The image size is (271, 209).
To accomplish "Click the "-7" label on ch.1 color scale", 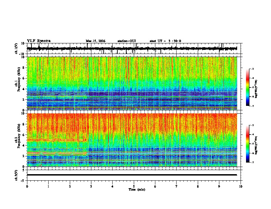I will (x=253, y=106).
